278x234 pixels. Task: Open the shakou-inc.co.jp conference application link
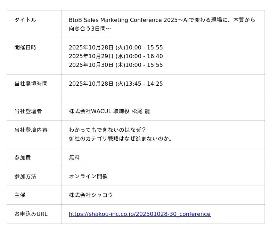139,214
